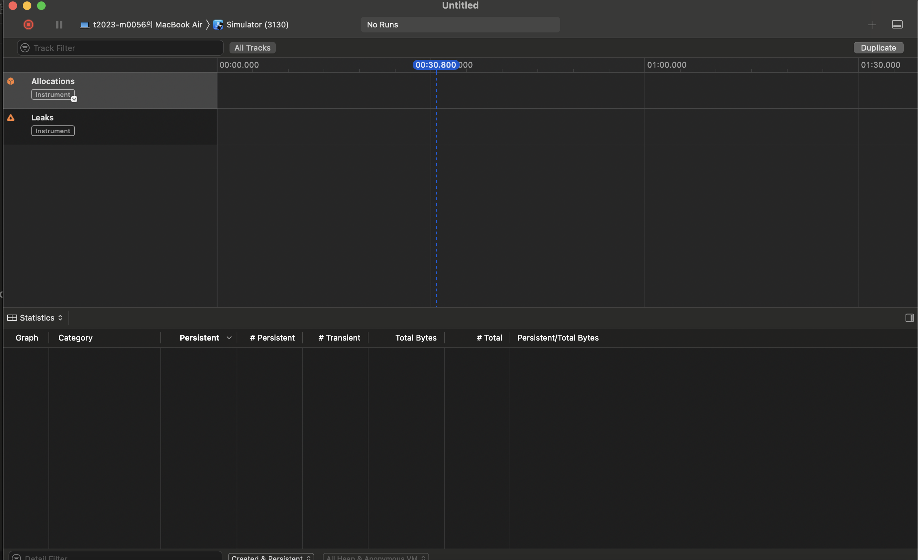Start recording with the red record button
Viewport: 918px width, 560px height.
[28, 25]
